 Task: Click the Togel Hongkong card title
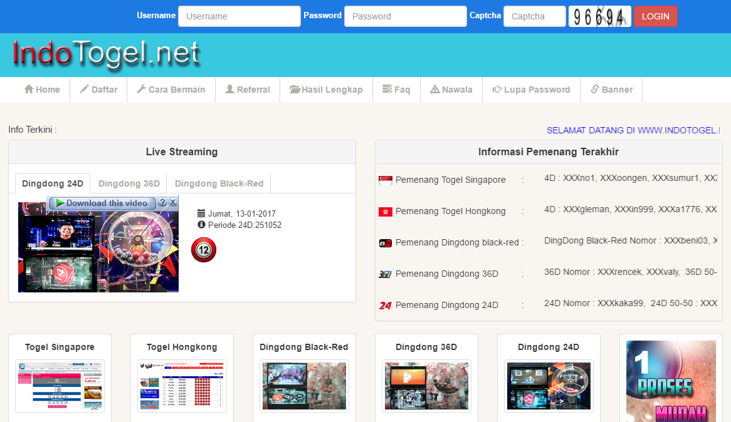tap(182, 347)
